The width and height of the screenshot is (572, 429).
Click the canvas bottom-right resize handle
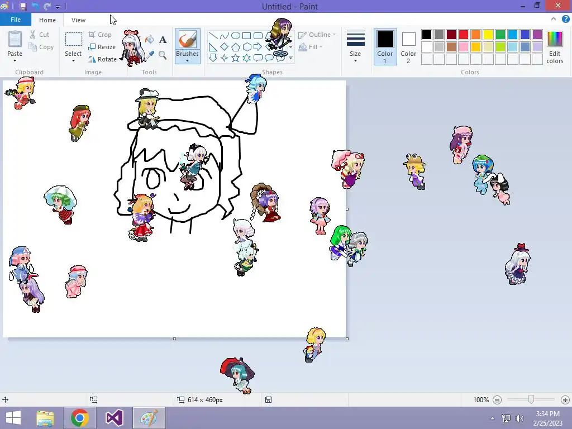coord(347,339)
